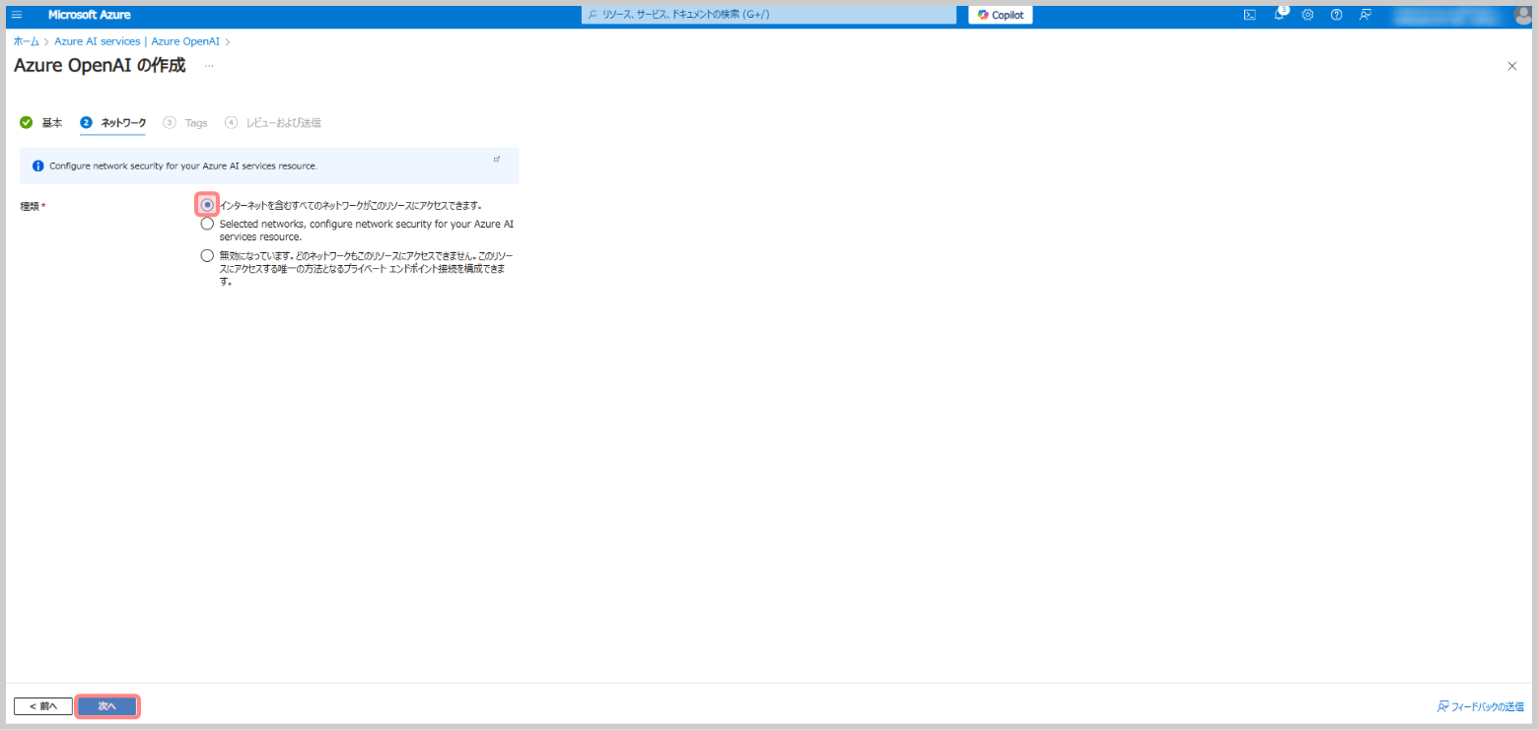Select the Selected networks radio option
The height and width of the screenshot is (730, 1538).
pos(207,224)
